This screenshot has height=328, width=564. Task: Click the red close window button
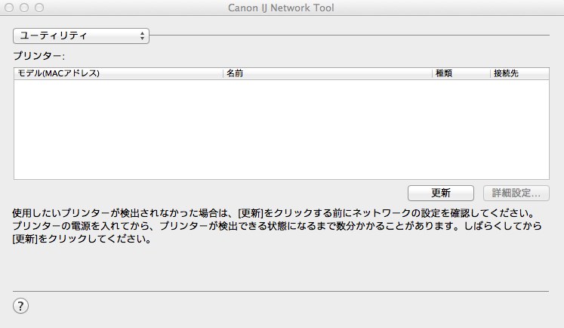click(x=9, y=8)
